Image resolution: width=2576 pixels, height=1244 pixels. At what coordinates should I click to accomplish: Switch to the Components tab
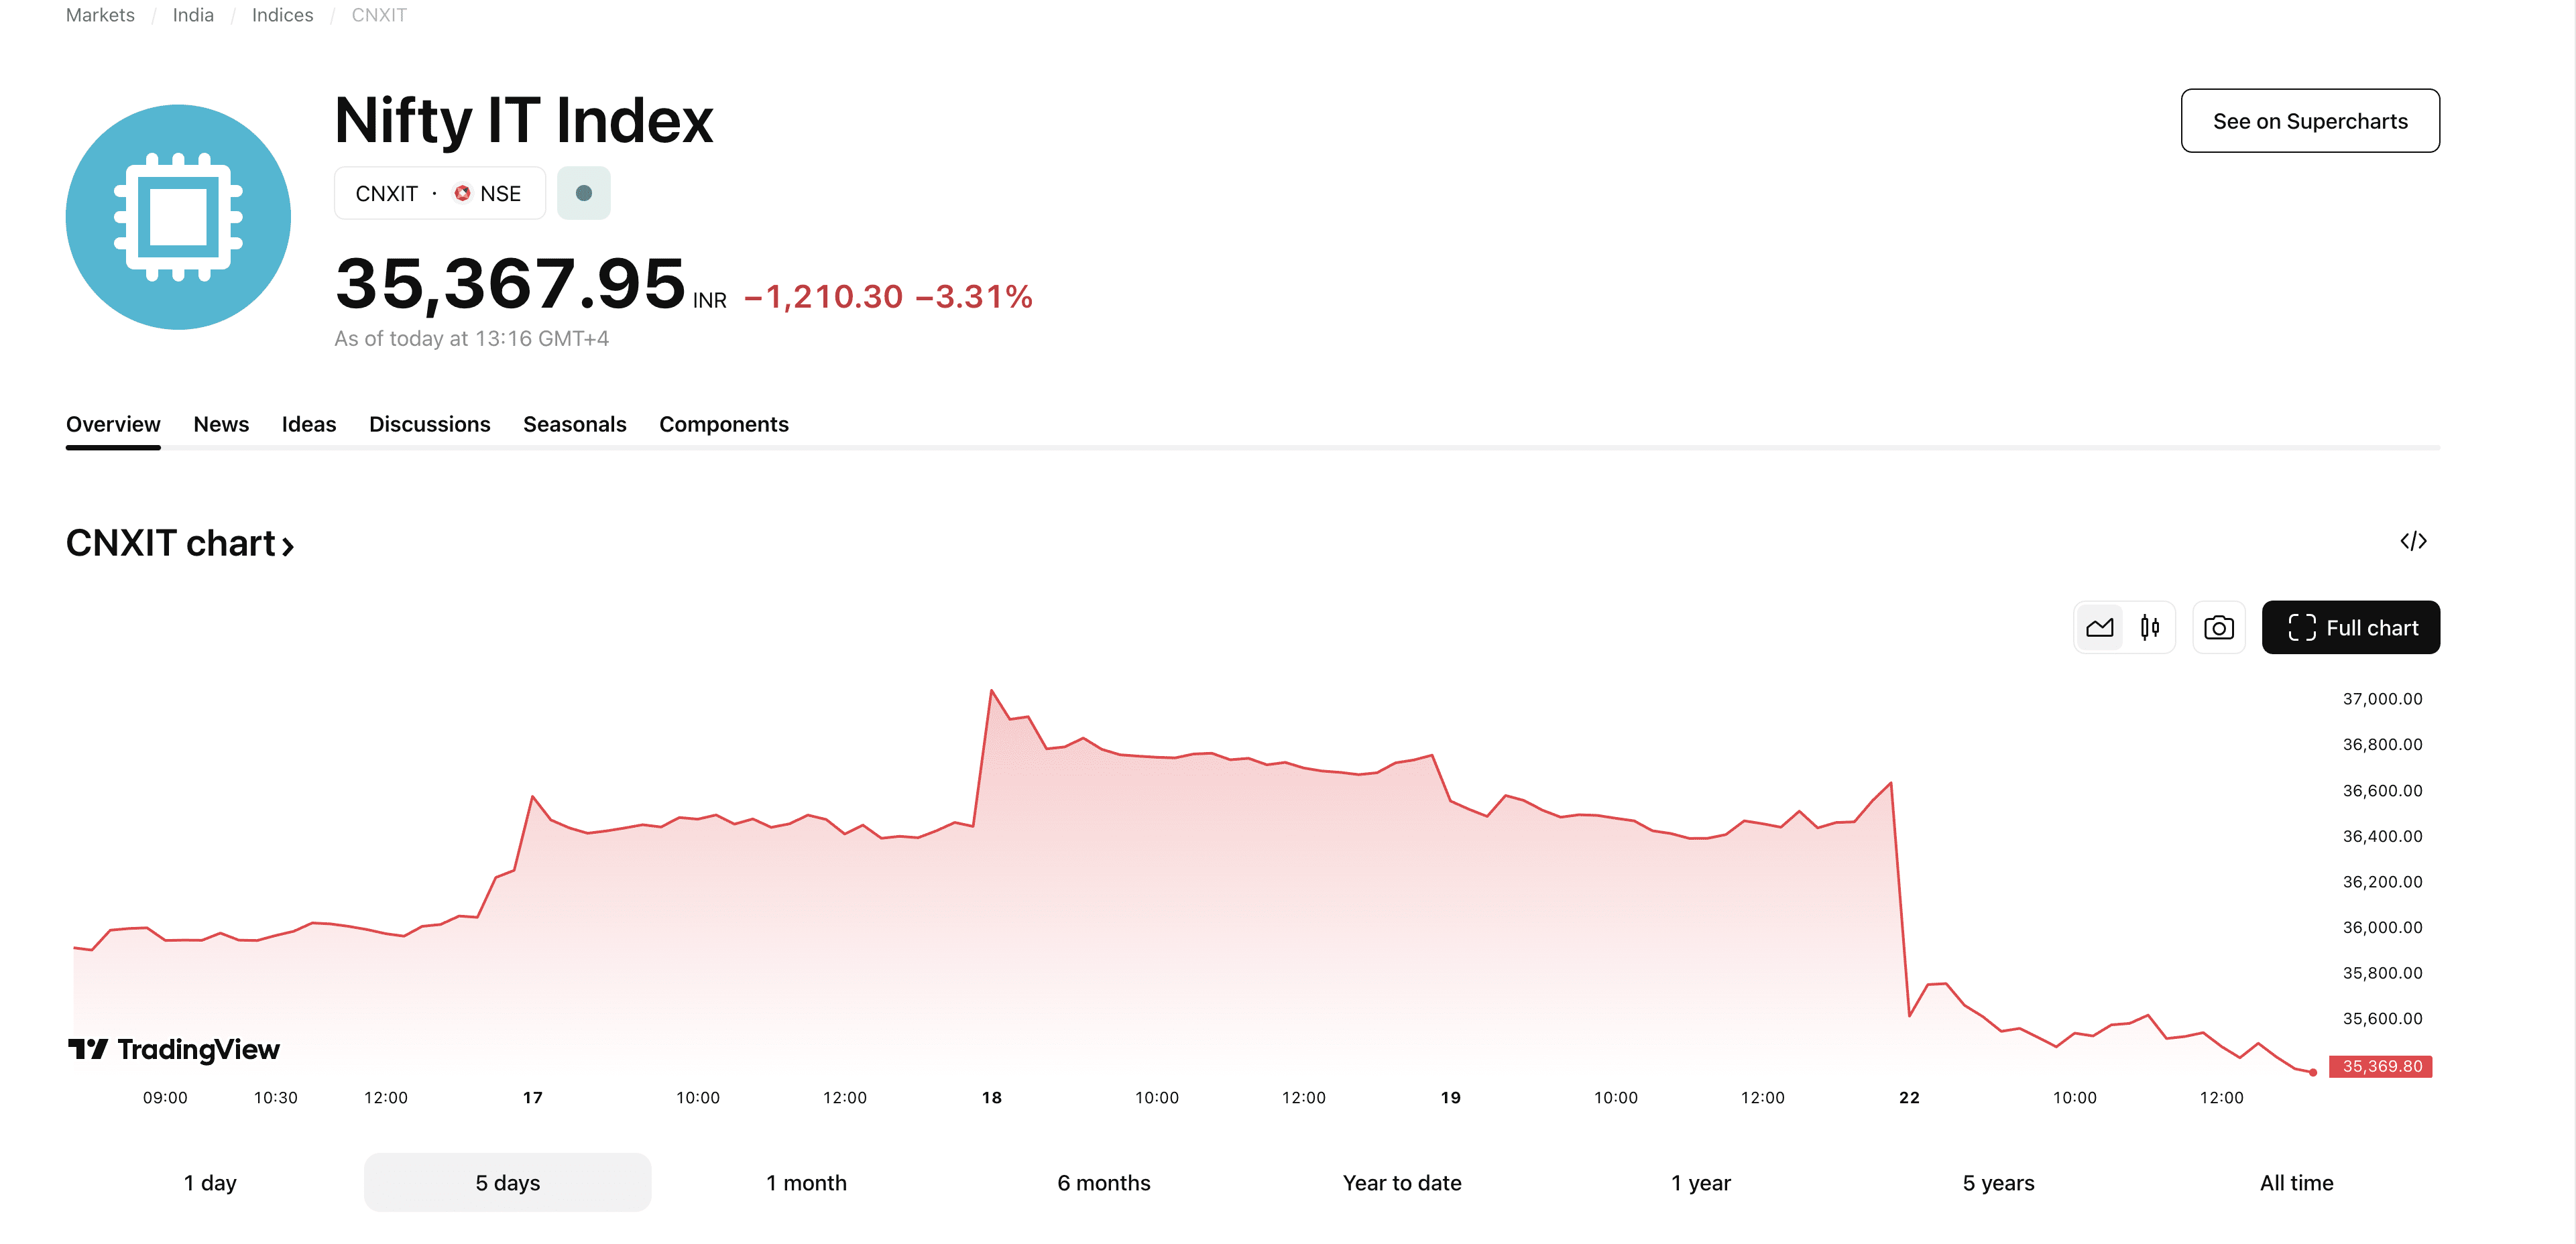coord(724,424)
